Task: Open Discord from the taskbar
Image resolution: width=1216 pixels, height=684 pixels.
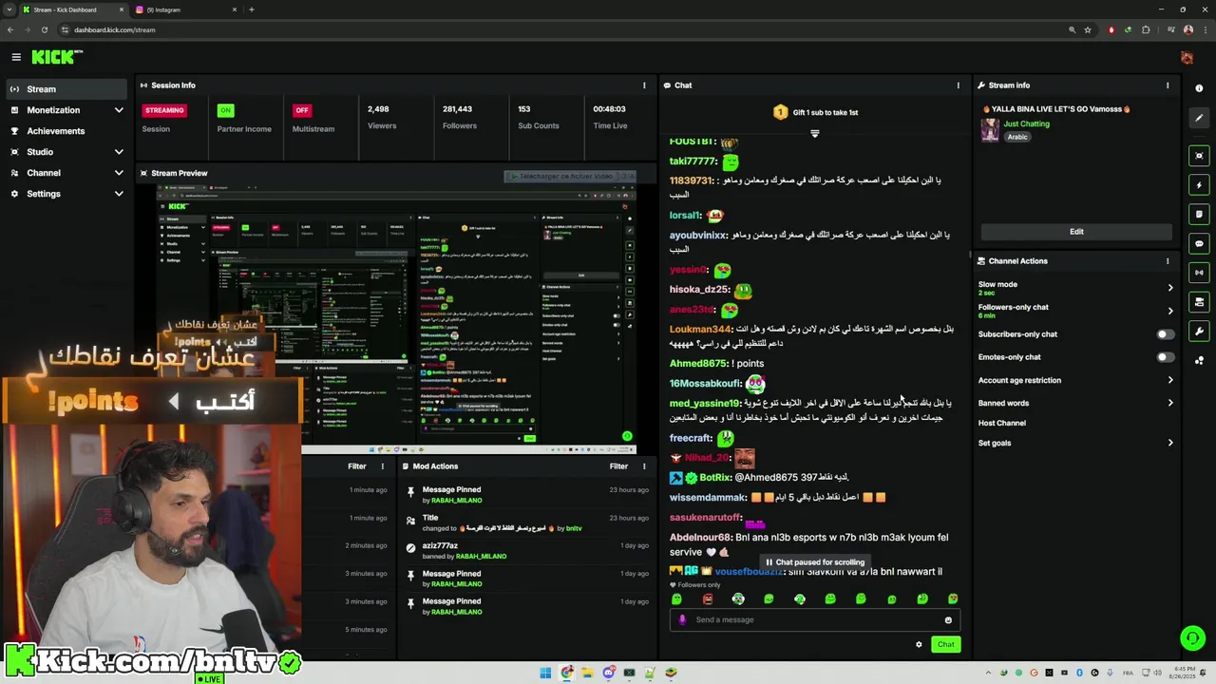Action: pos(608,674)
